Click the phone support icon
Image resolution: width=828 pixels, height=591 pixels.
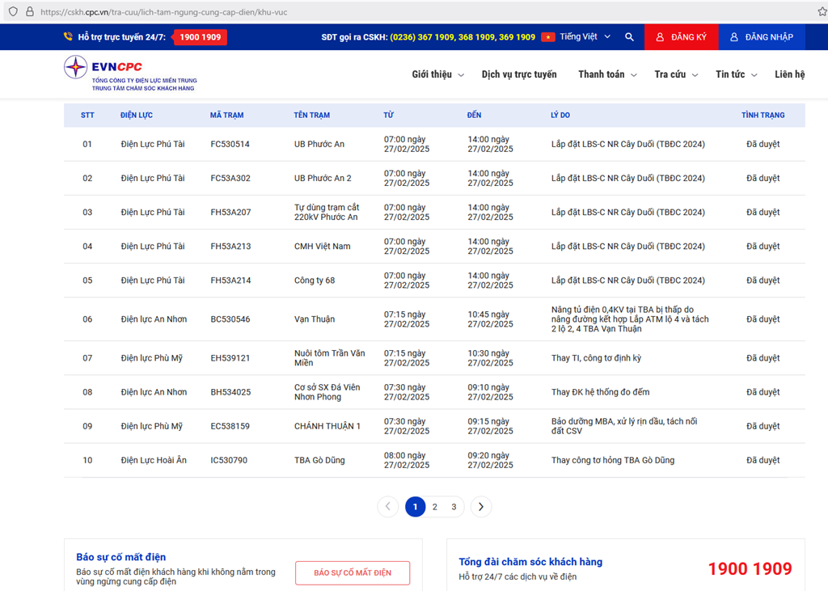[68, 37]
